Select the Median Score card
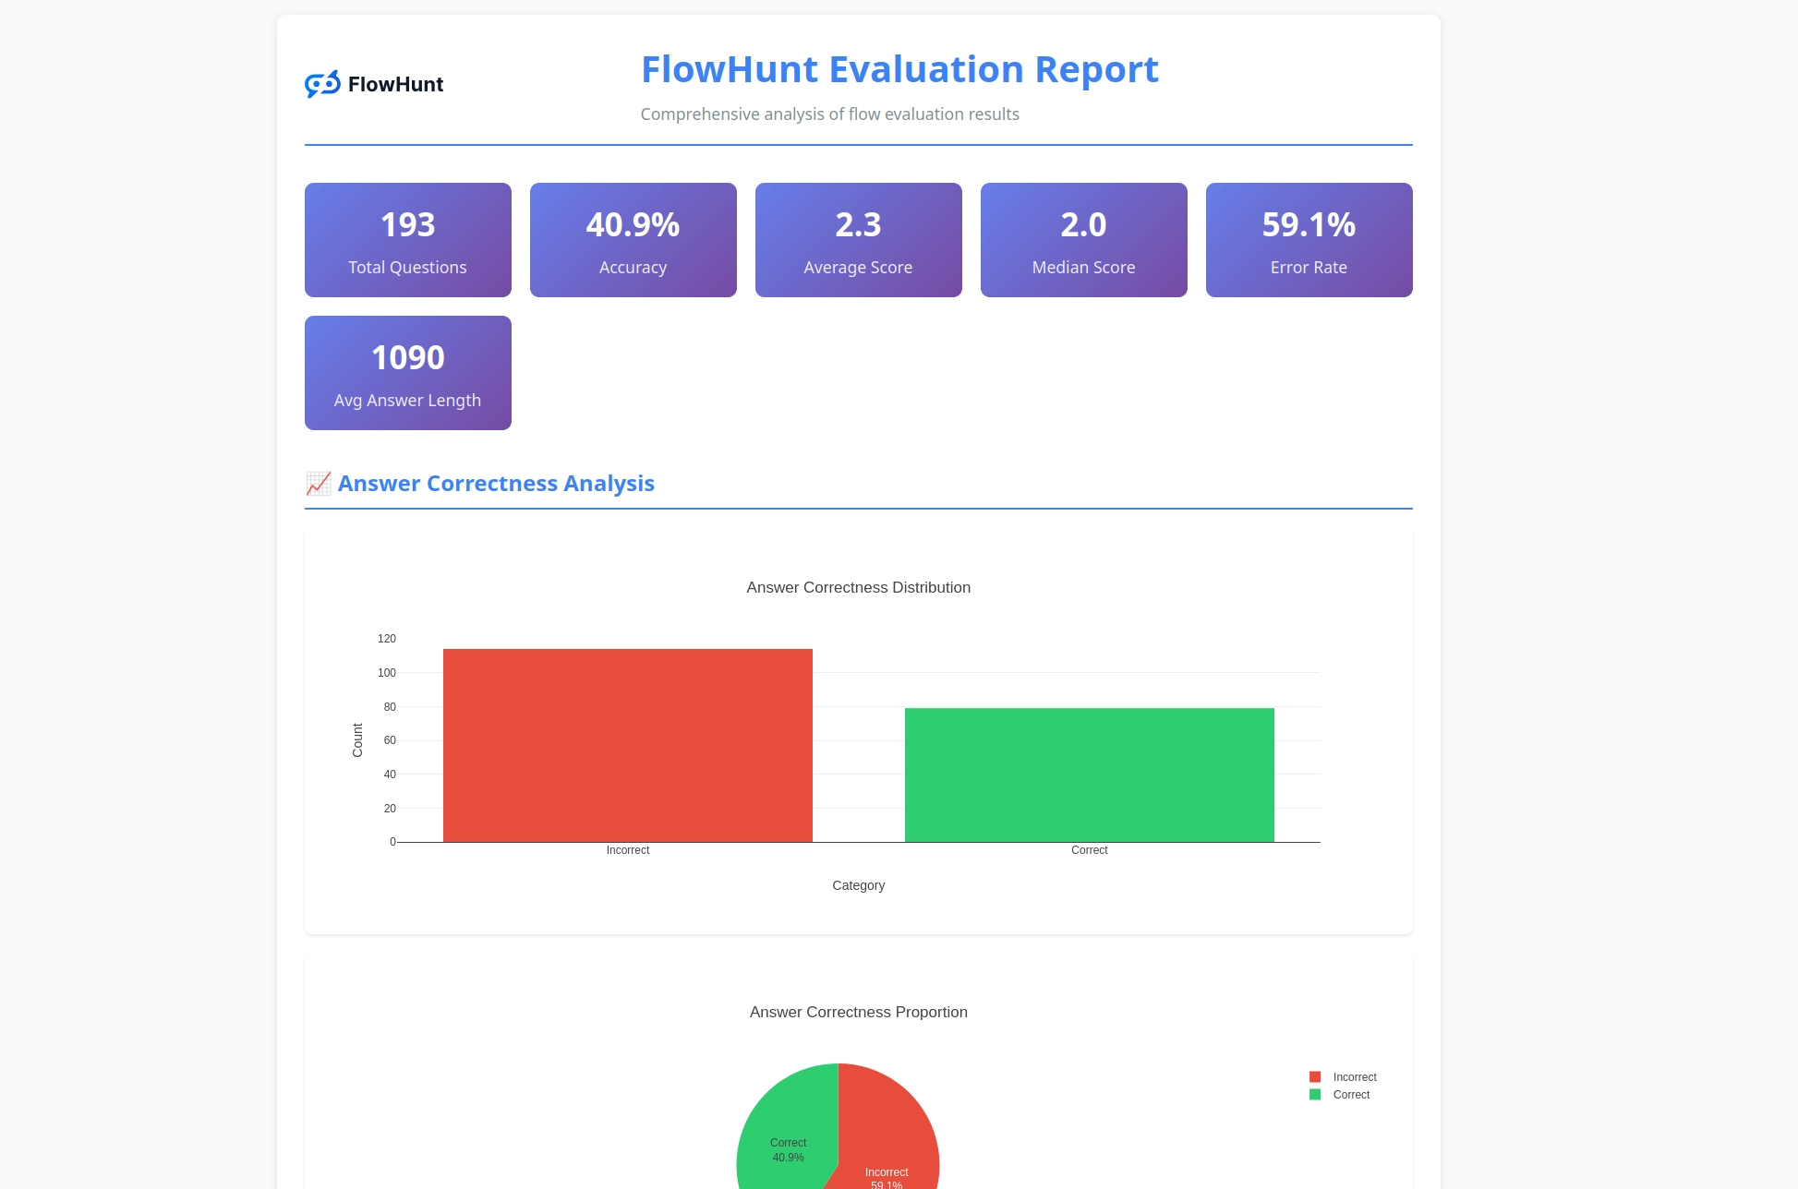 click(1083, 240)
